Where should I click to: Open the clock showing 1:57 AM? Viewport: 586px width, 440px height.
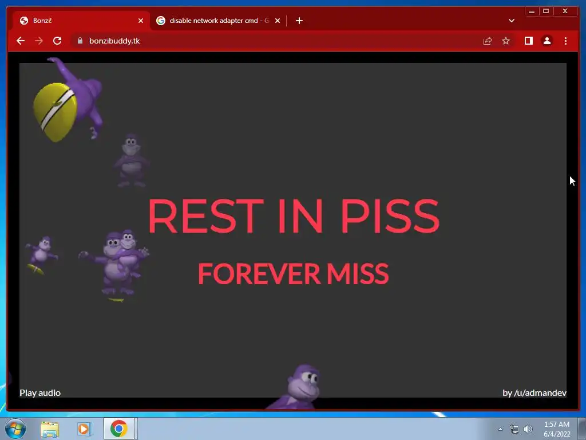557,429
